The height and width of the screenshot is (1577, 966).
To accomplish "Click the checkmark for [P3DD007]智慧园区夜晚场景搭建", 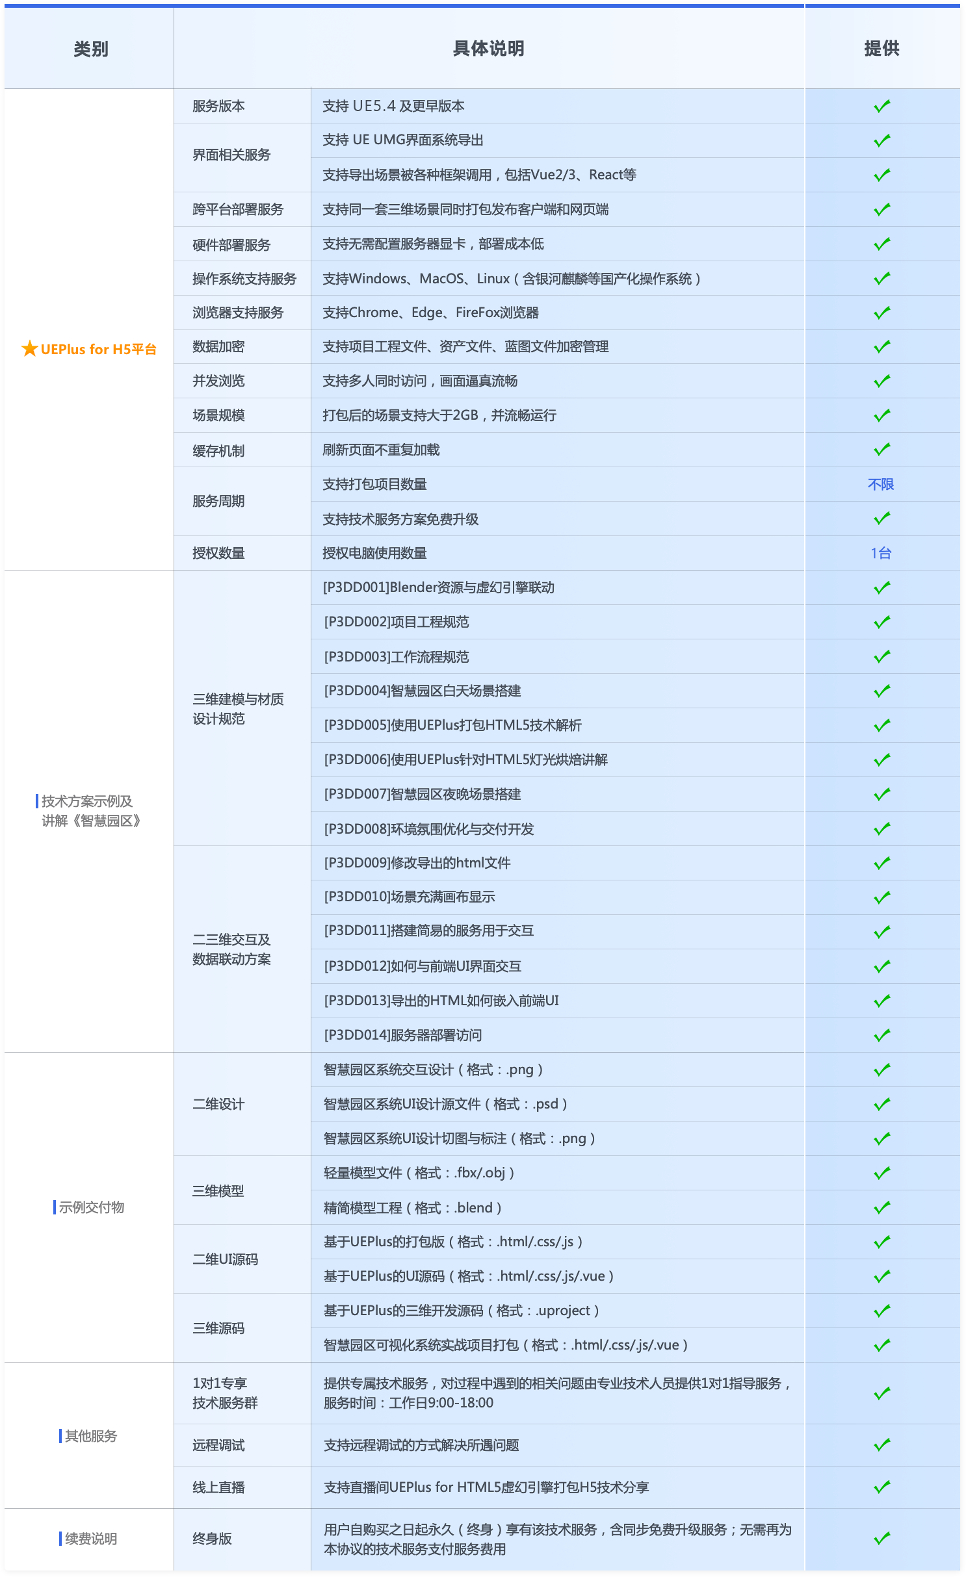I will [881, 794].
